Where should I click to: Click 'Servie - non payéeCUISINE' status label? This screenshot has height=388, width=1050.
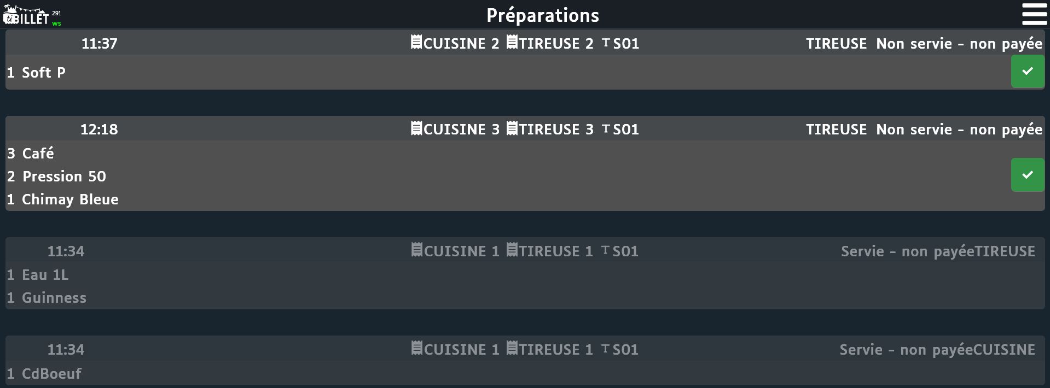[x=937, y=350]
